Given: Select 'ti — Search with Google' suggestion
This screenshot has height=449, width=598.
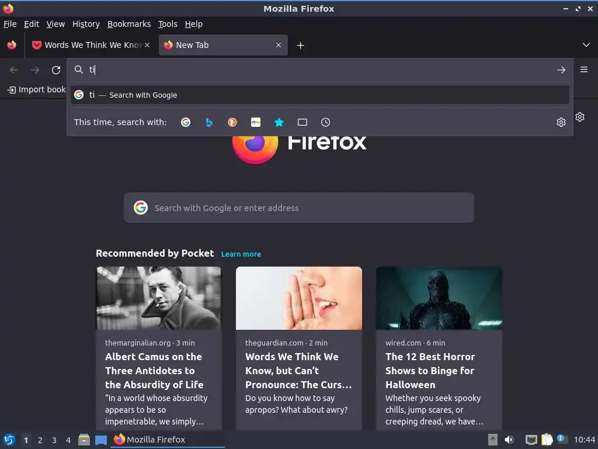Looking at the screenshot, I should [320, 95].
